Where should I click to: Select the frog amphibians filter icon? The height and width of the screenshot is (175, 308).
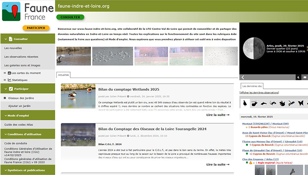tap(282, 103)
